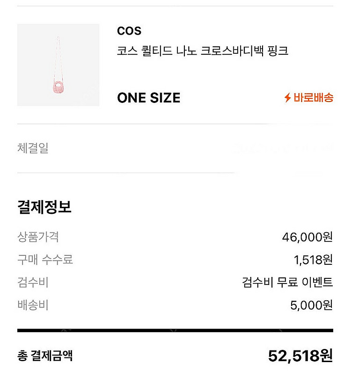The image size is (351, 378).
Task: Tap the 배송비 label
Action: pyautogui.click(x=33, y=305)
